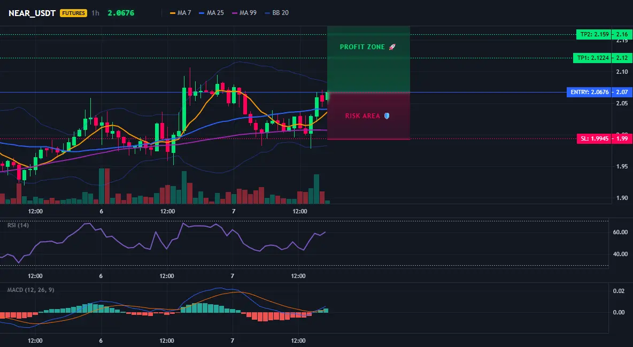
Task: Click the 2.12 axis tag next to TP1
Action: (x=622, y=58)
